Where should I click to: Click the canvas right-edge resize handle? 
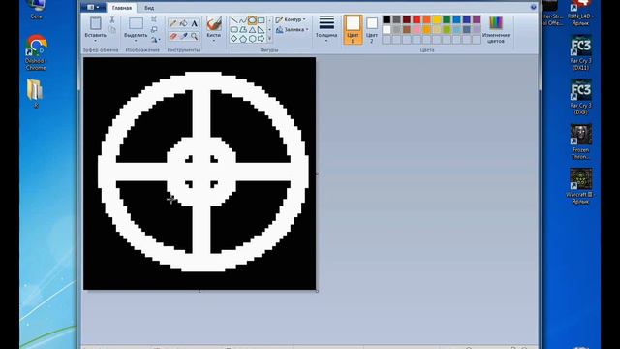(x=317, y=174)
